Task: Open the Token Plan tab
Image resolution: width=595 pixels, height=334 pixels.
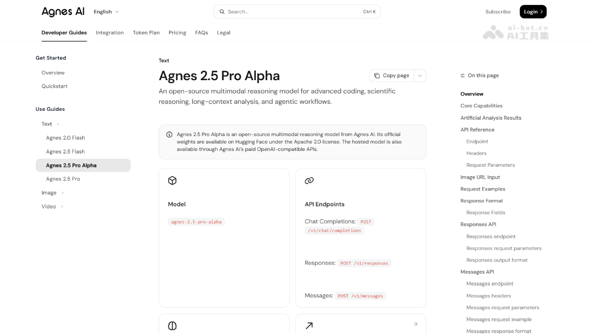Action: [x=146, y=33]
